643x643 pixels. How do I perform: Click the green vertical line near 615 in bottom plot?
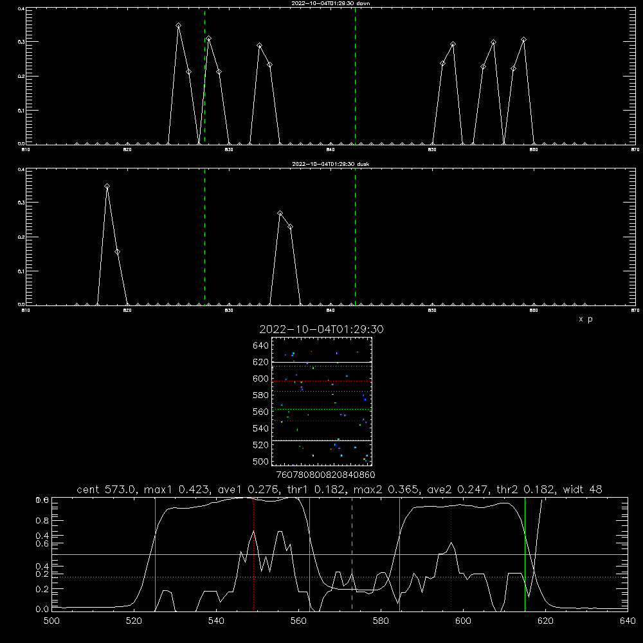(525, 554)
